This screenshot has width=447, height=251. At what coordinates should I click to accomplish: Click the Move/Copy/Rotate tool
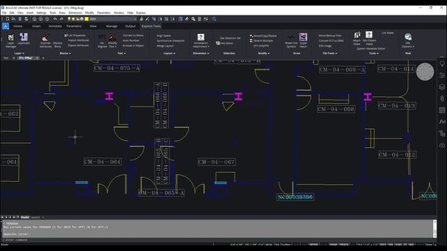263,36
